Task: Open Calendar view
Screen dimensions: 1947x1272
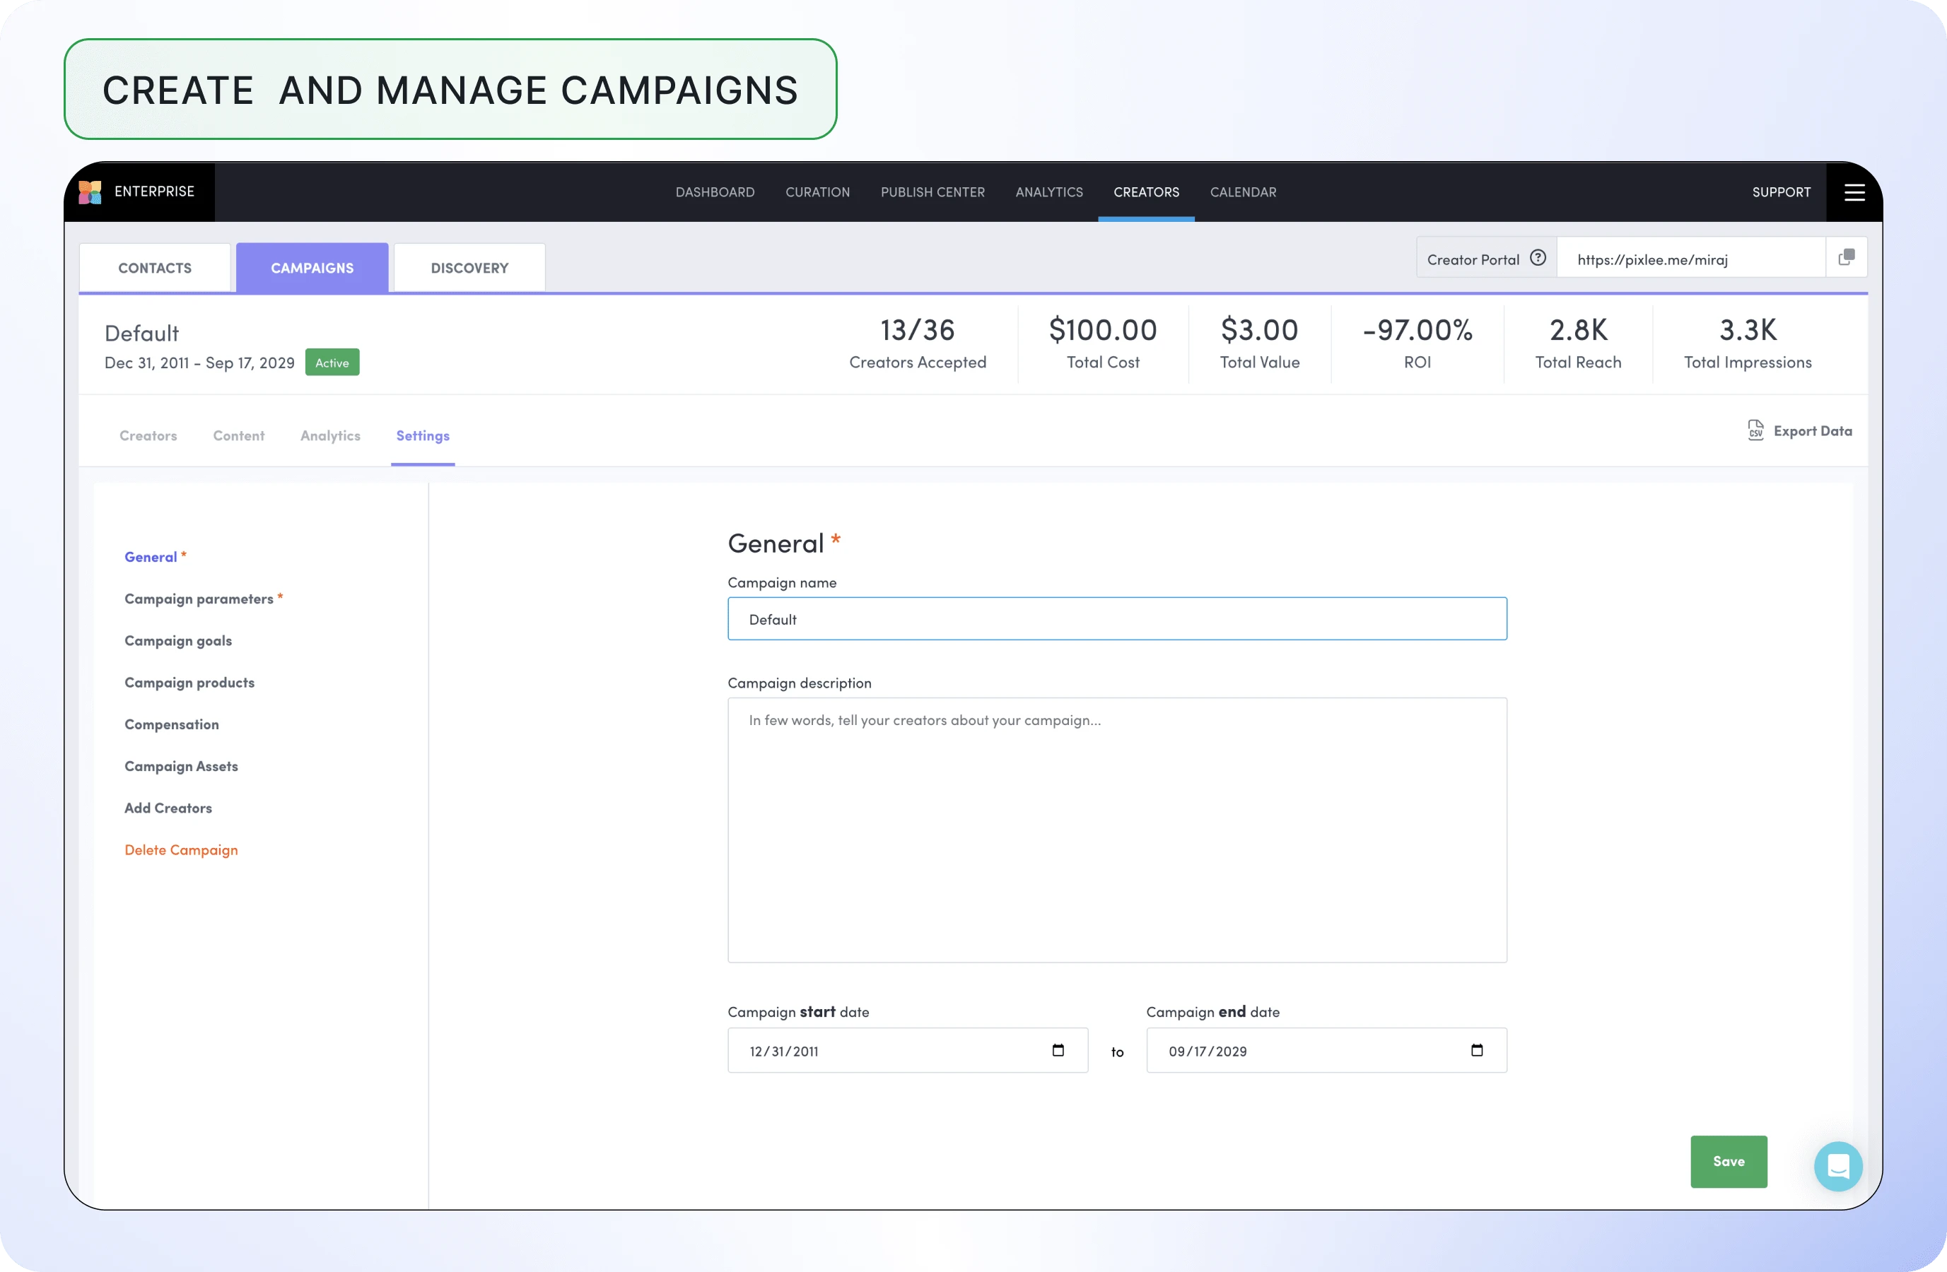Action: [x=1243, y=192]
